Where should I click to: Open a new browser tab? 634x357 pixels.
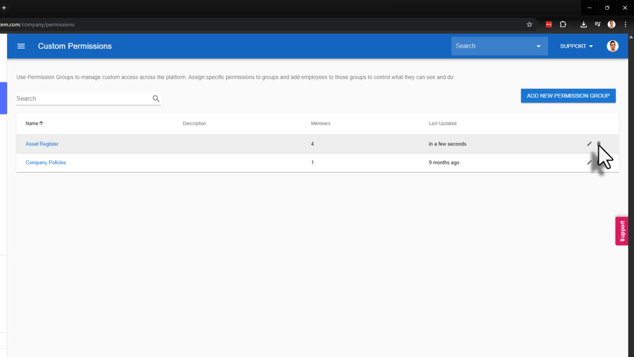(x=4, y=8)
